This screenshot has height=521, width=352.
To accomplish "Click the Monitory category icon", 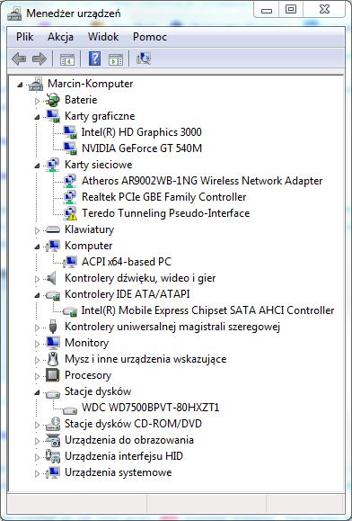I will (53, 343).
